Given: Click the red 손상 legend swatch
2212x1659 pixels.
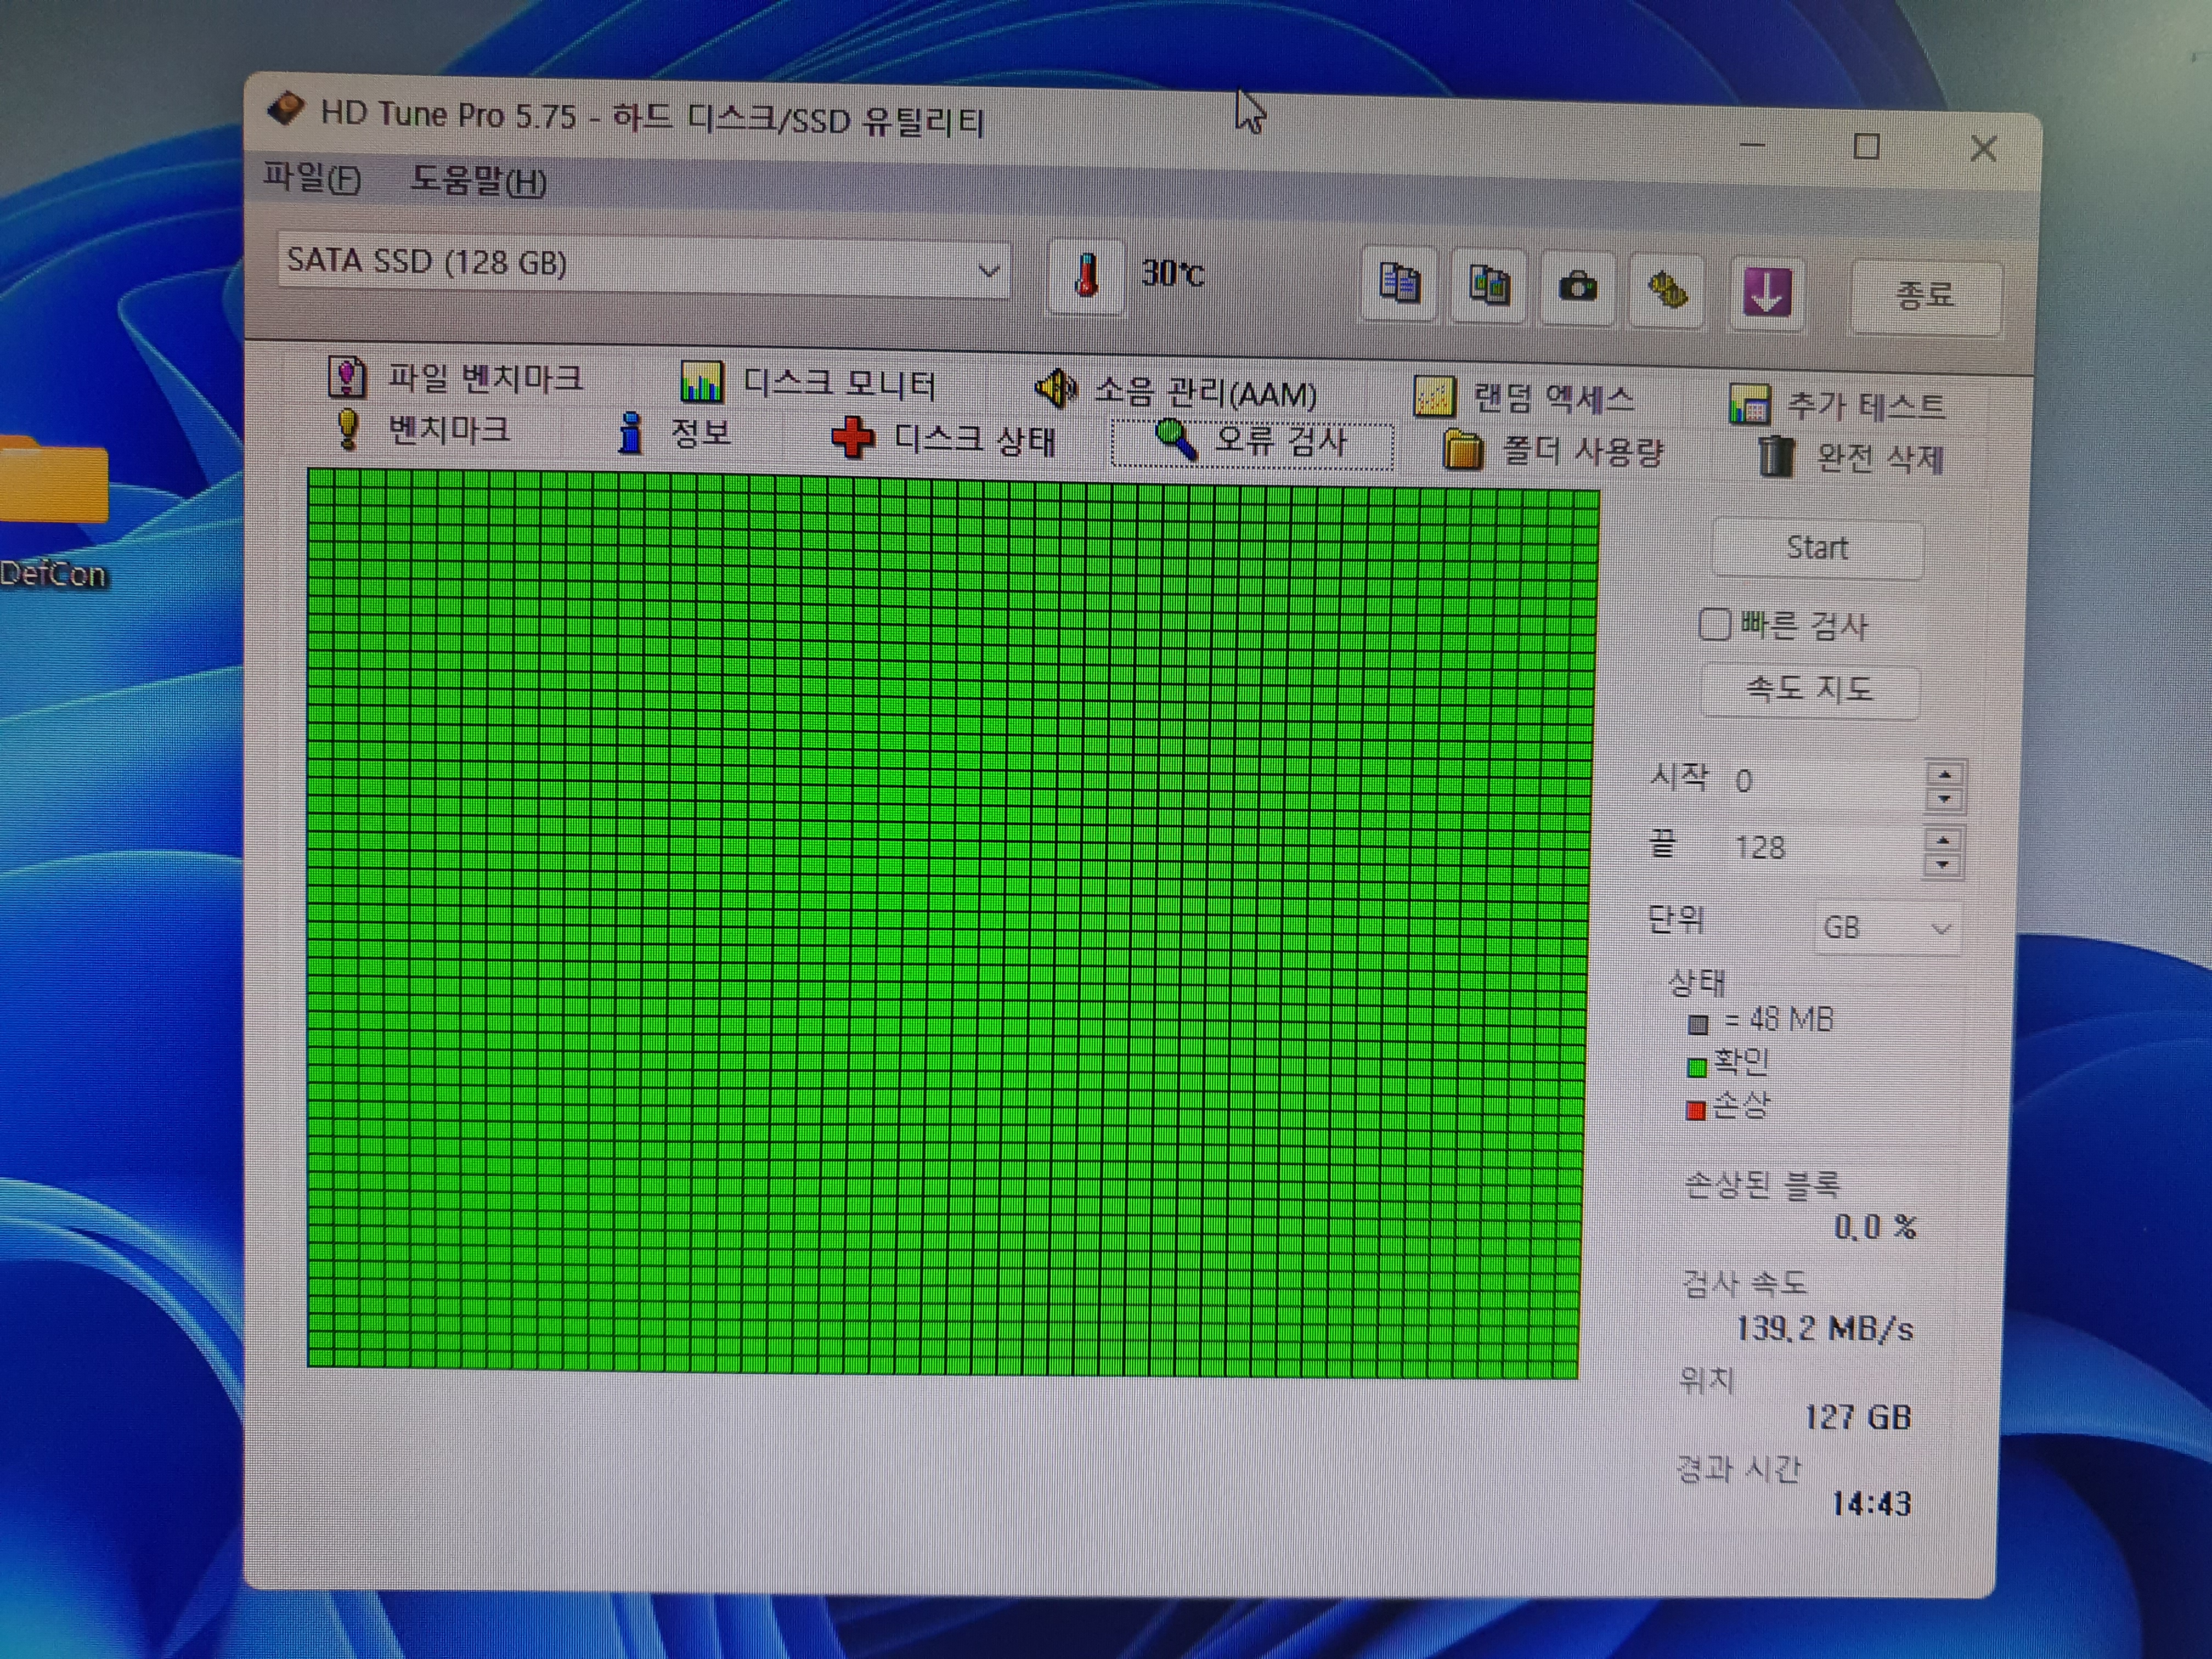Looking at the screenshot, I should click(1695, 1111).
